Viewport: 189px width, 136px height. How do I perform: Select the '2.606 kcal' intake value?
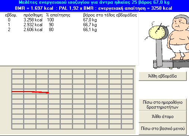[33, 30]
